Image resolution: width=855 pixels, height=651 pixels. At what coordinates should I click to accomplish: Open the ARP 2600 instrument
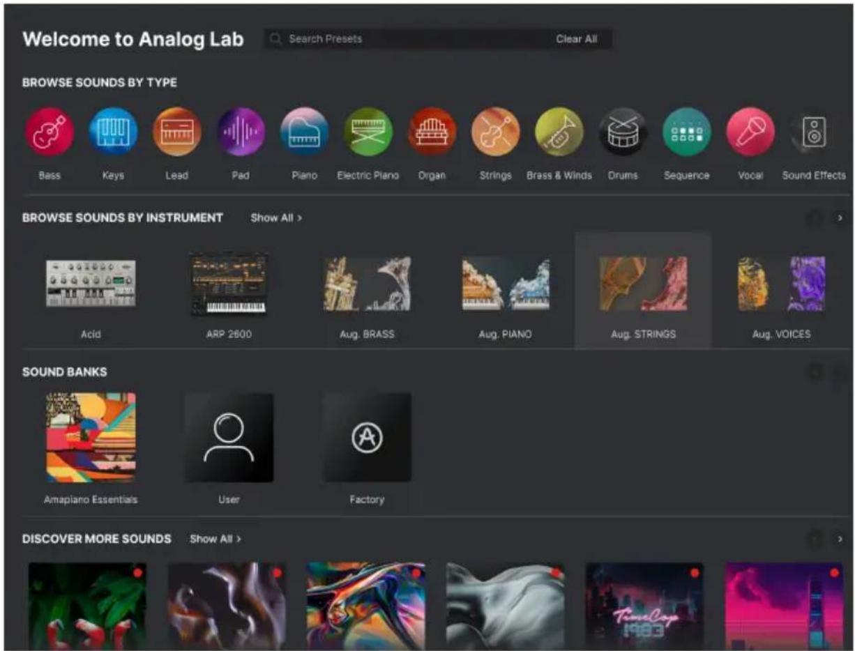click(x=229, y=284)
